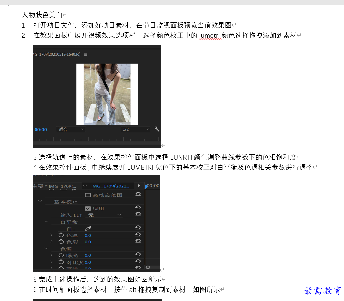Collapse the 白平衡 group
The width and height of the screenshot is (344, 301).
coord(46,221)
